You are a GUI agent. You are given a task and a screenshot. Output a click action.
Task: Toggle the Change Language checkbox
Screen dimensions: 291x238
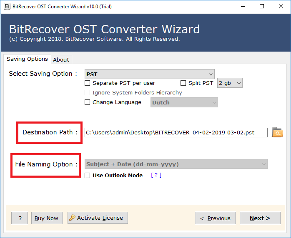coord(88,102)
